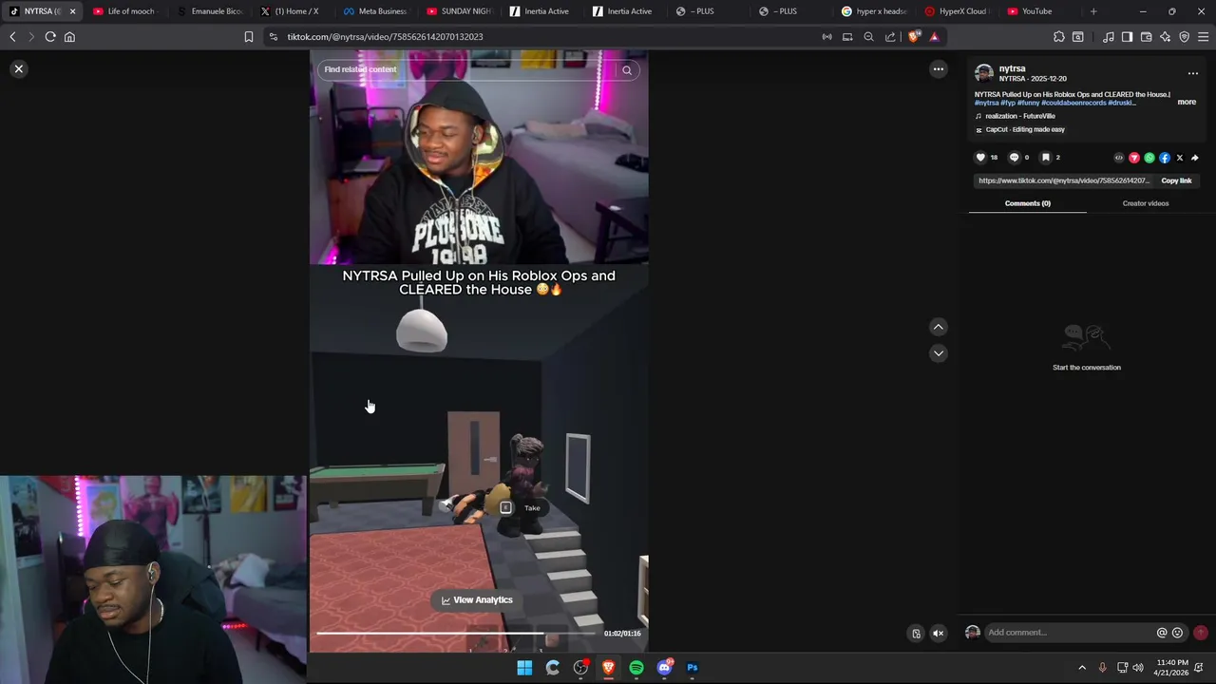Go to the next video with the down chevron
Screen dimensions: 1216x684
938,352
